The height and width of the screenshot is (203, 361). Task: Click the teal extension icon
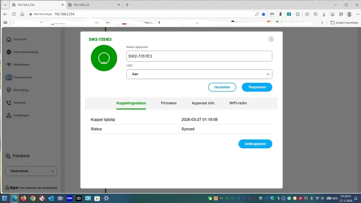click(x=289, y=14)
